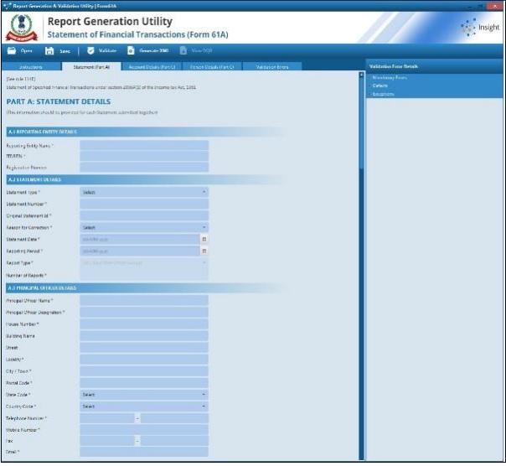The width and height of the screenshot is (506, 466).
Task: Select Exceptions in validation panel
Action: coord(383,93)
